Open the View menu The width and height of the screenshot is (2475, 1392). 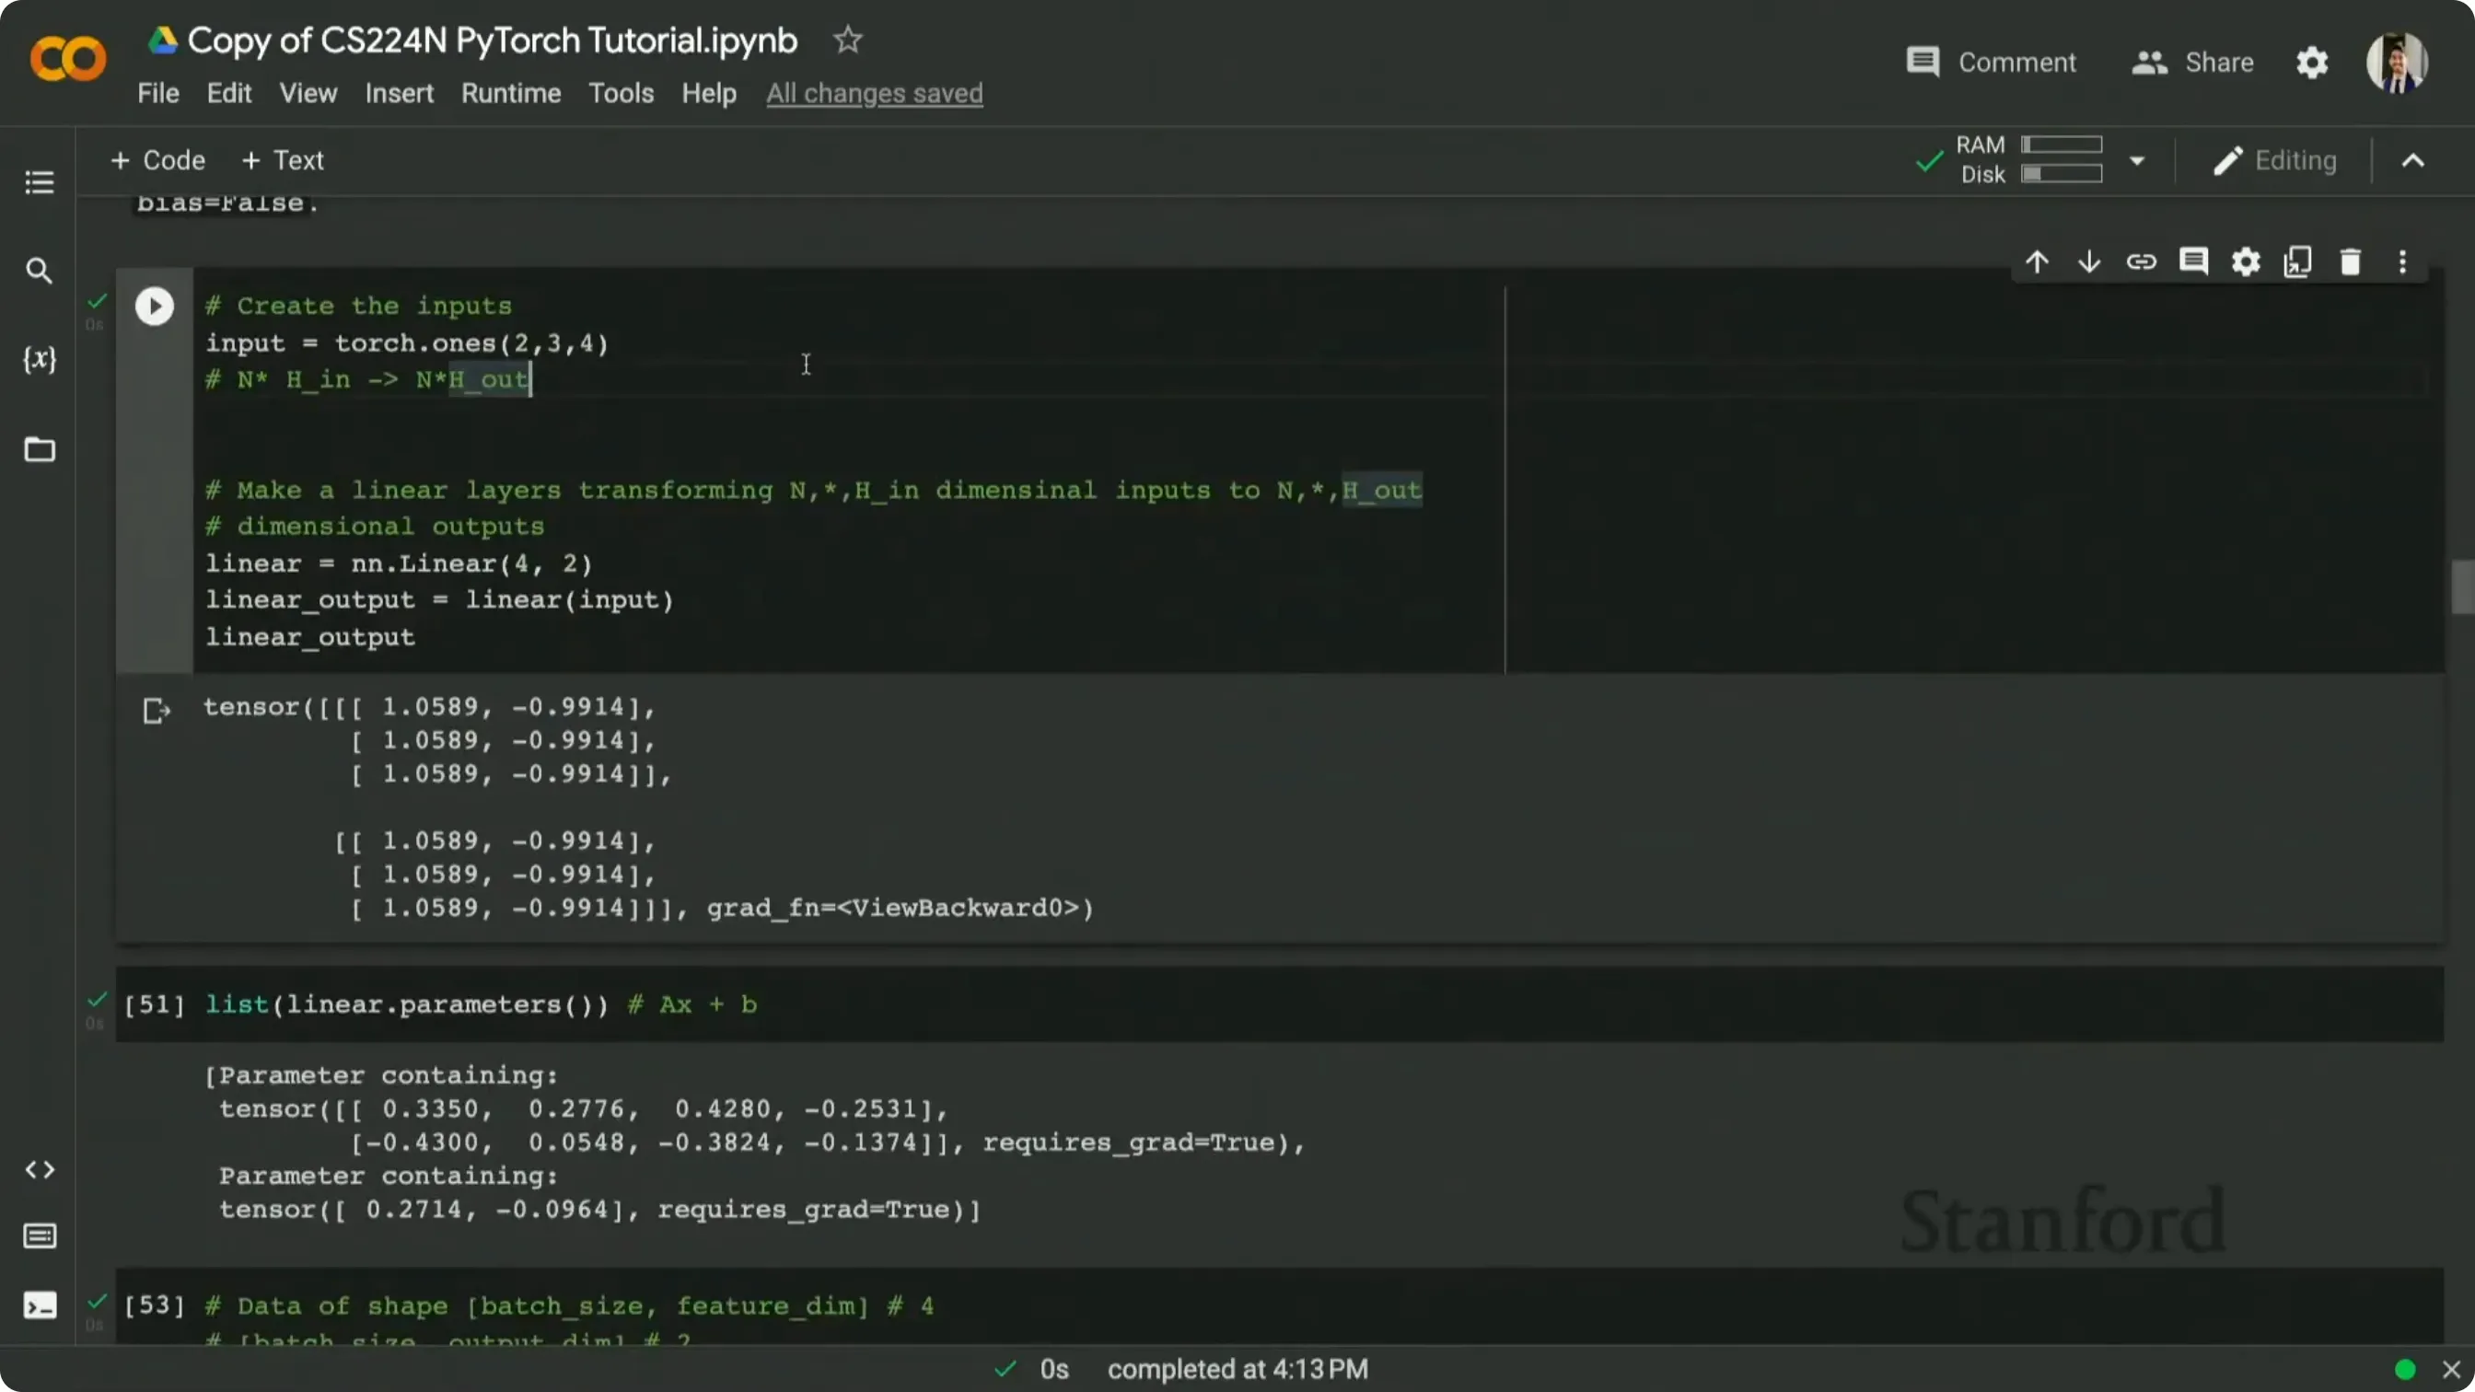point(308,93)
